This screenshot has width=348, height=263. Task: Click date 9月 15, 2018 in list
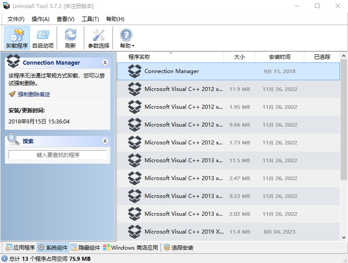[279, 71]
